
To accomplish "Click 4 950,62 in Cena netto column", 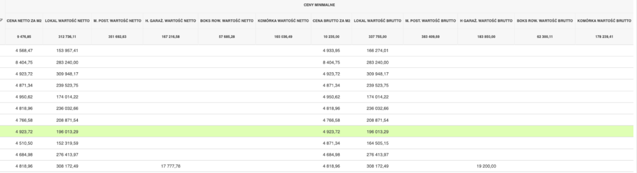I will 24,97.
